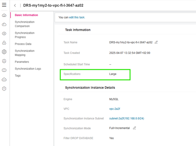The width and height of the screenshot is (196, 146).
Task: Open subnet-2a2f(192.168.0.0/24) link
Action: point(127,118)
